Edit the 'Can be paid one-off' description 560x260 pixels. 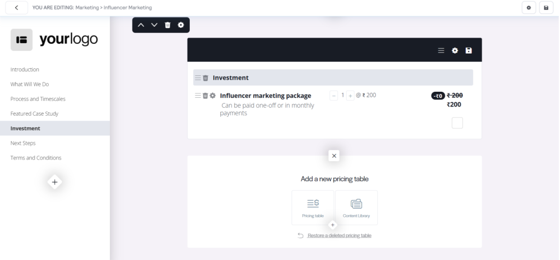pos(267,109)
